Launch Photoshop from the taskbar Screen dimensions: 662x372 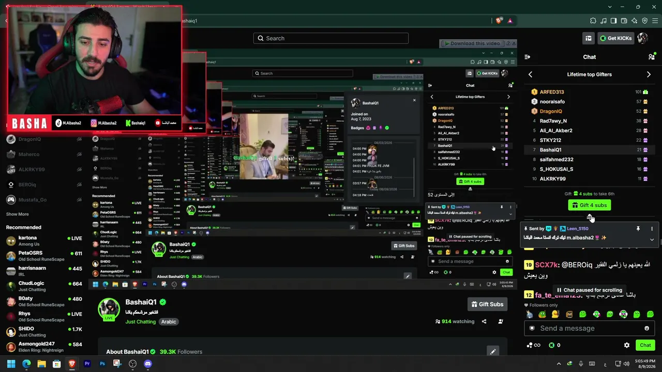point(102,364)
